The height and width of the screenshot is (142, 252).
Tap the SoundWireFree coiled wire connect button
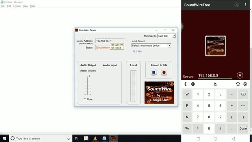pyautogui.click(x=215, y=46)
